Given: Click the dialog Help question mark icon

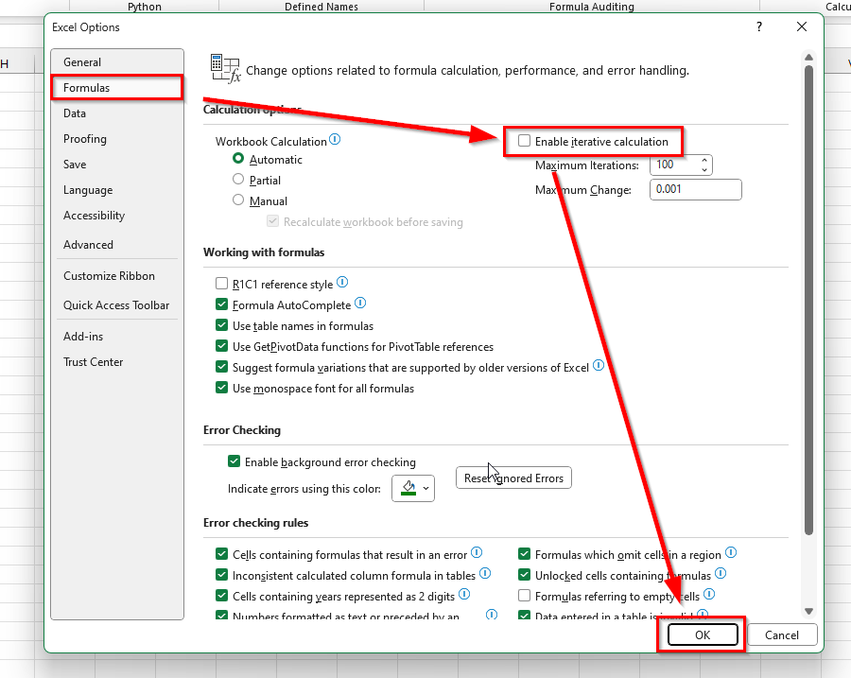Looking at the screenshot, I should (758, 27).
